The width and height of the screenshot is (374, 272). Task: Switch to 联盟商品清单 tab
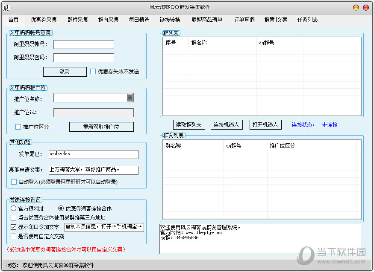tap(207, 20)
